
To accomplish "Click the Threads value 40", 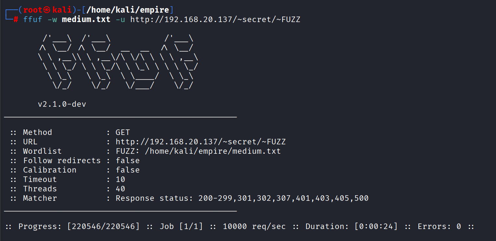I will [x=120, y=189].
